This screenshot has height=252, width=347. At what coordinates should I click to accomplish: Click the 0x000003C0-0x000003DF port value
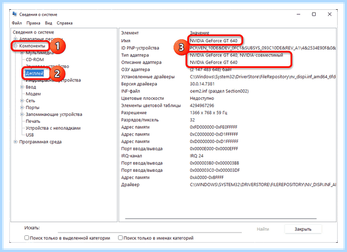215,170
